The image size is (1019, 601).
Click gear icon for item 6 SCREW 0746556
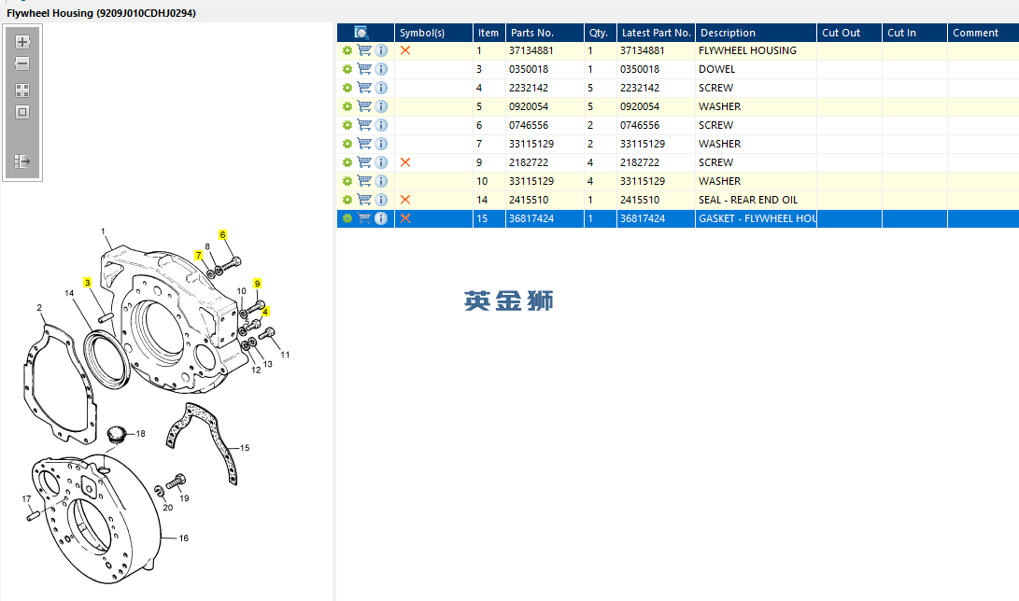(x=347, y=125)
